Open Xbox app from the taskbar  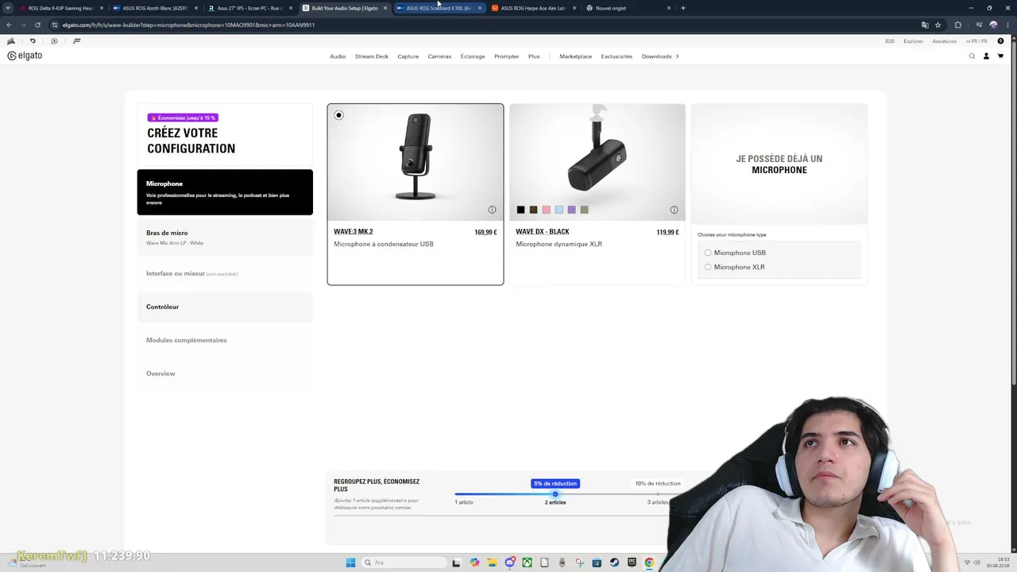pos(527,562)
